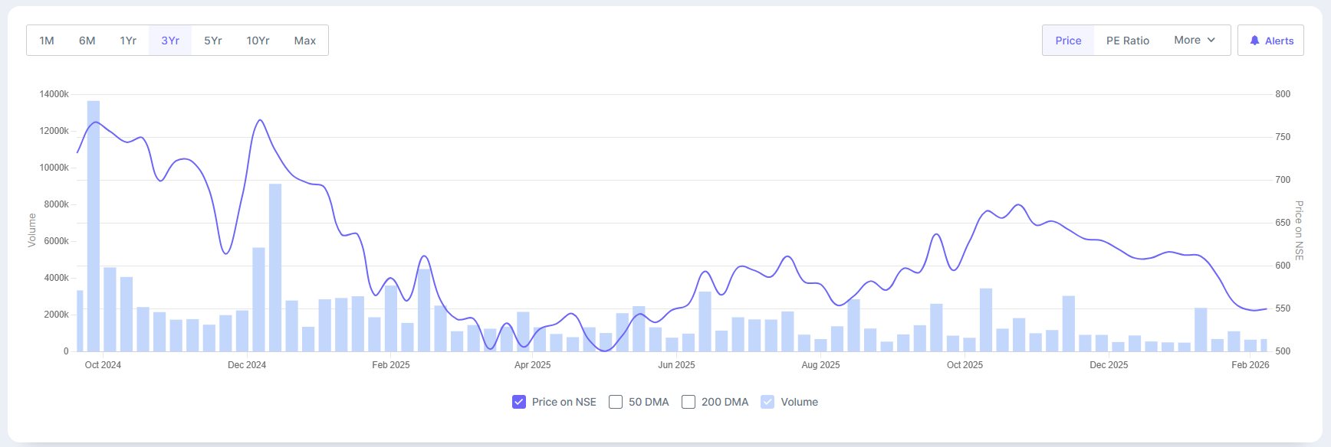Click the bell icon for Alerts
Screen dimensions: 1331x447
(1254, 41)
